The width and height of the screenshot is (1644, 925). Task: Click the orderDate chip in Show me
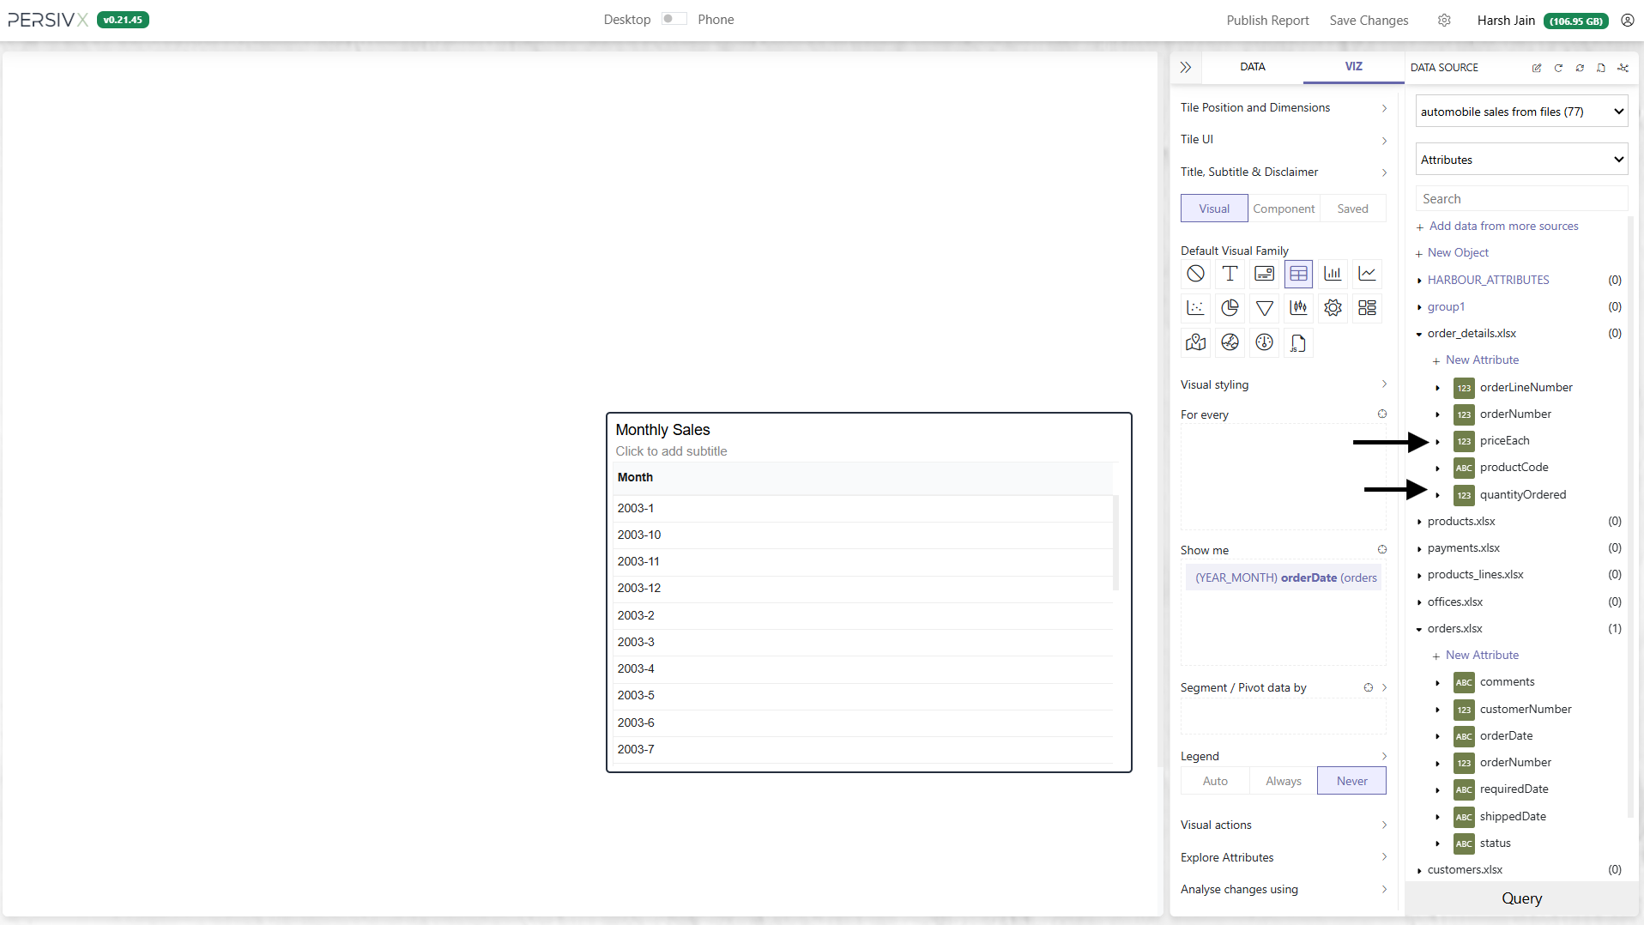(1285, 577)
